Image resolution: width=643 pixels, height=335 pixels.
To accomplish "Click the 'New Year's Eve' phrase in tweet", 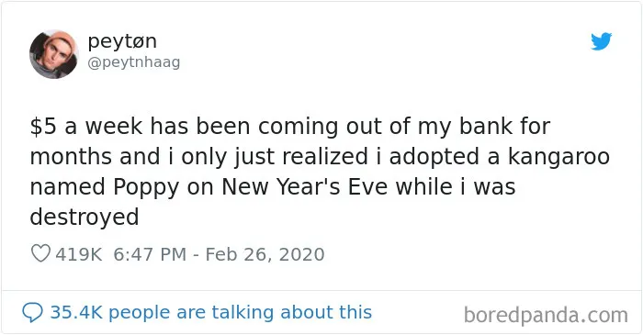I will pos(305,186).
